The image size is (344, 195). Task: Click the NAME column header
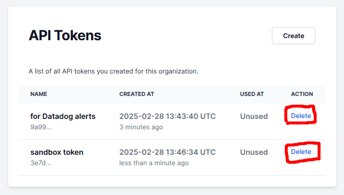click(x=39, y=94)
